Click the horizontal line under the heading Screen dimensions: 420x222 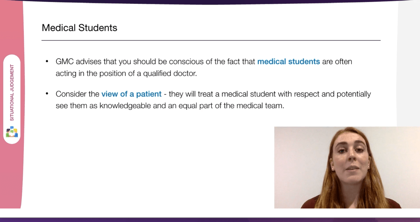(211, 40)
